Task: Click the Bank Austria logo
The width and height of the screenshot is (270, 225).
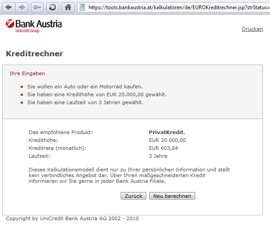Action: 33,26
